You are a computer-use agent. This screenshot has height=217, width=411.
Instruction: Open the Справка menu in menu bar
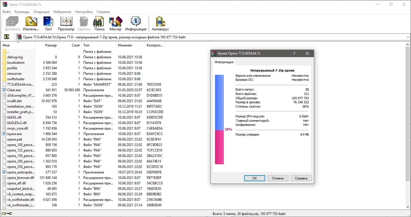103,12
